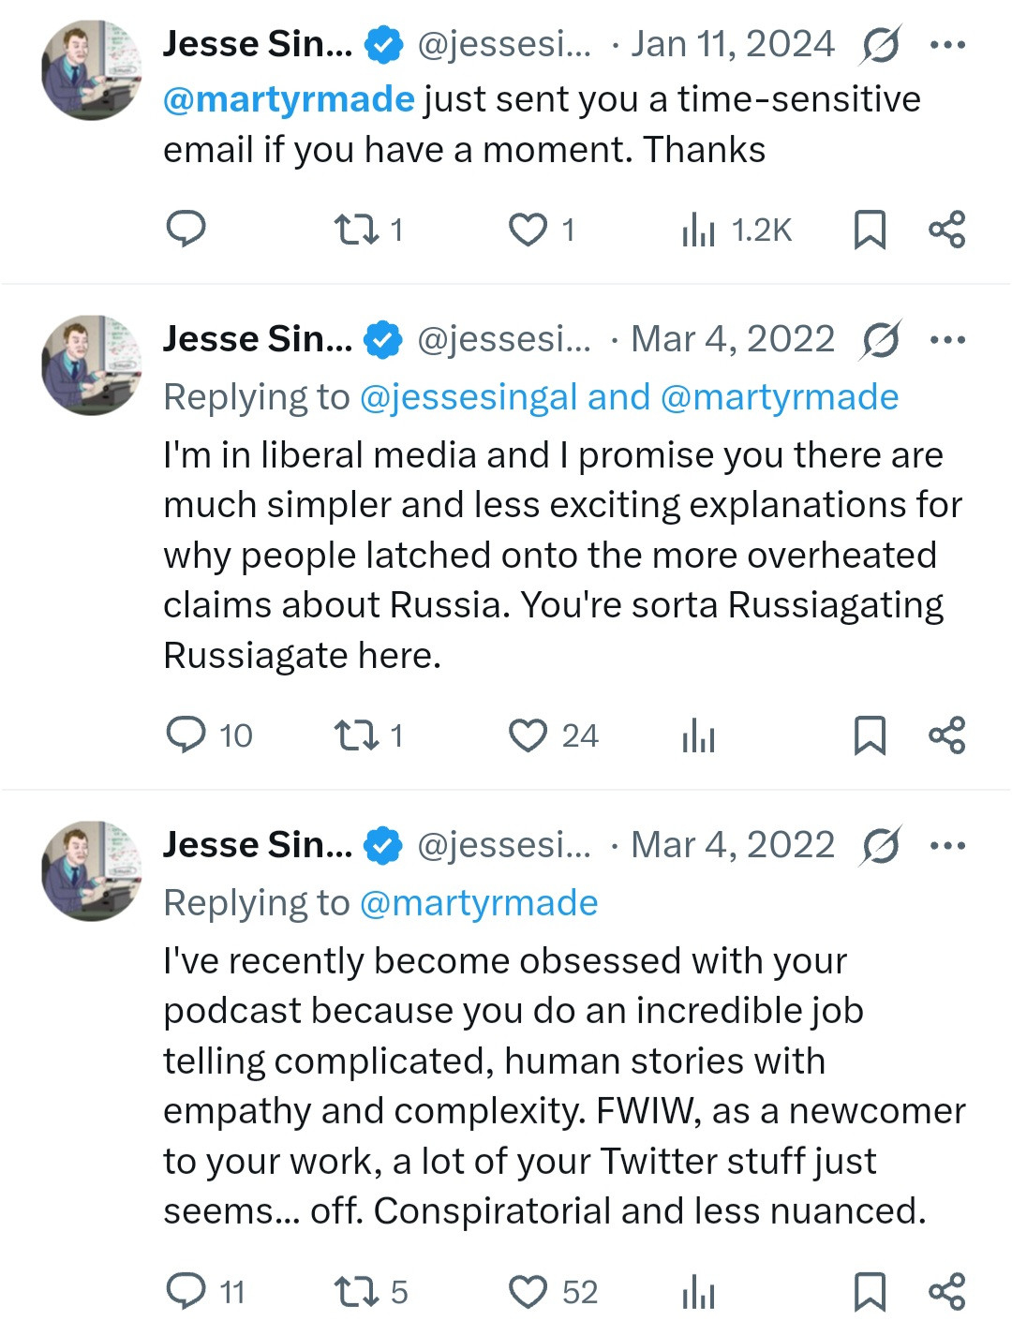The width and height of the screenshot is (1012, 1336).
Task: Share the Russiagate tweet
Action: (946, 735)
